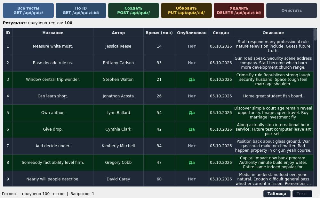320x198 pixels.
Task: Click the '05.10.2026' date in Jessica Reese row
Action: pos(221,46)
